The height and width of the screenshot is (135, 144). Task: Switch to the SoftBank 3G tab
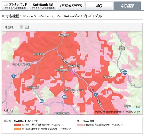(x=43, y=6)
